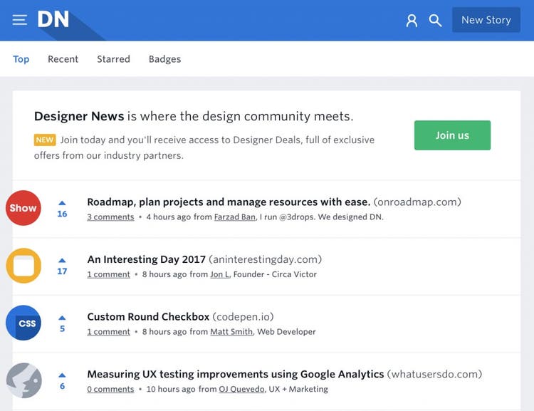The height and width of the screenshot is (411, 534).
Task: Upvote An Interesting Day 2017
Action: 62,261
